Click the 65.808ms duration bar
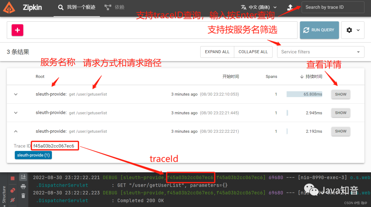This screenshot has width=371, height=207. click(x=304, y=94)
